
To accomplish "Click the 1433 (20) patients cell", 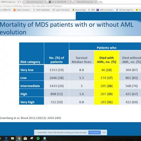I will click(56, 85).
